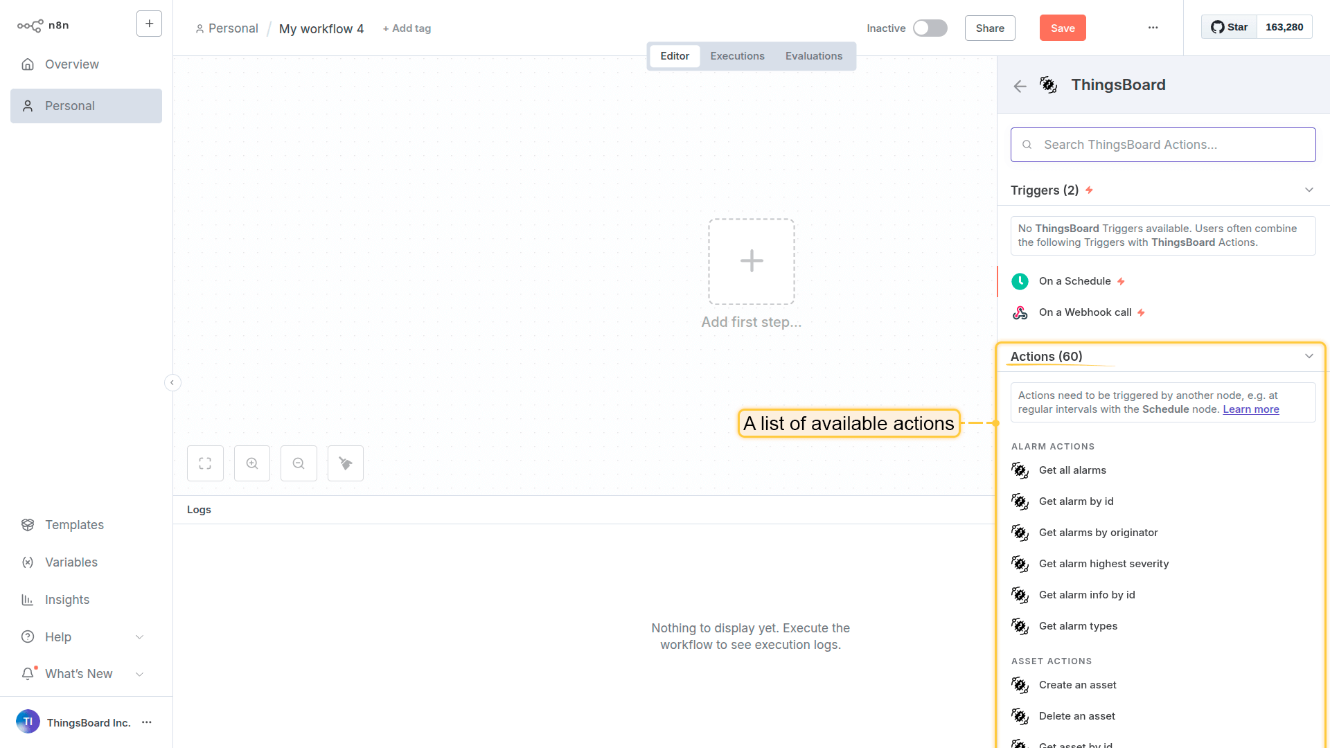Viewport: 1330px width, 748px height.
Task: Open the Learn more link
Action: pos(1250,409)
